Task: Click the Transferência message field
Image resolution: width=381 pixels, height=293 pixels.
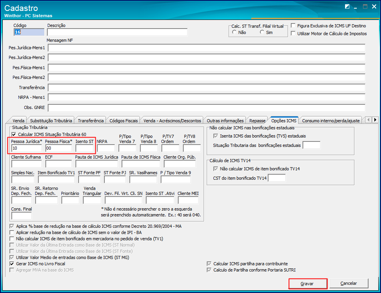Action: (x=207, y=88)
